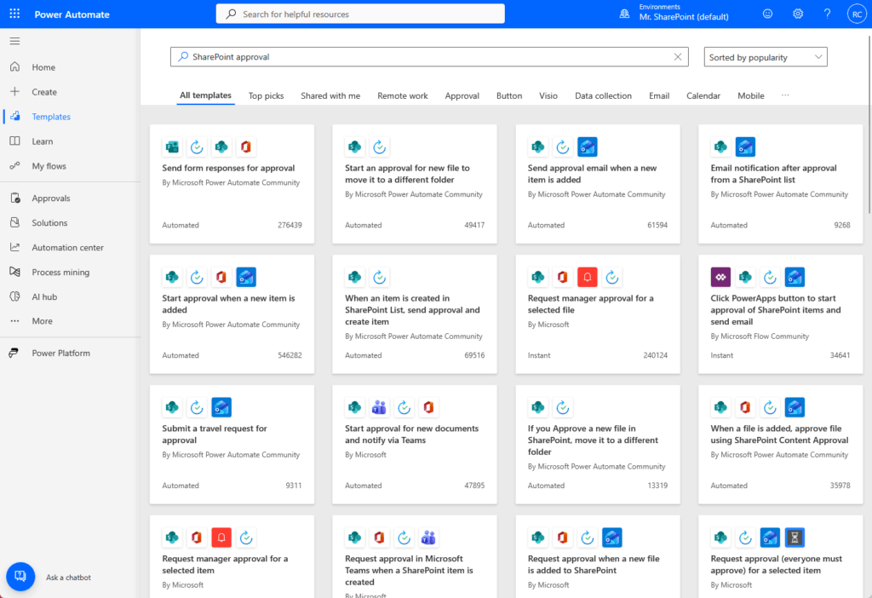Image resolution: width=872 pixels, height=598 pixels.
Task: Click the Teams icon on Start approval for new documents card
Action: pyautogui.click(x=379, y=407)
